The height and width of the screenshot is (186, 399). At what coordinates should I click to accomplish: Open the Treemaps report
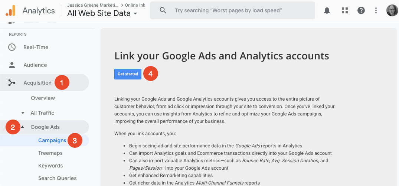click(x=50, y=153)
